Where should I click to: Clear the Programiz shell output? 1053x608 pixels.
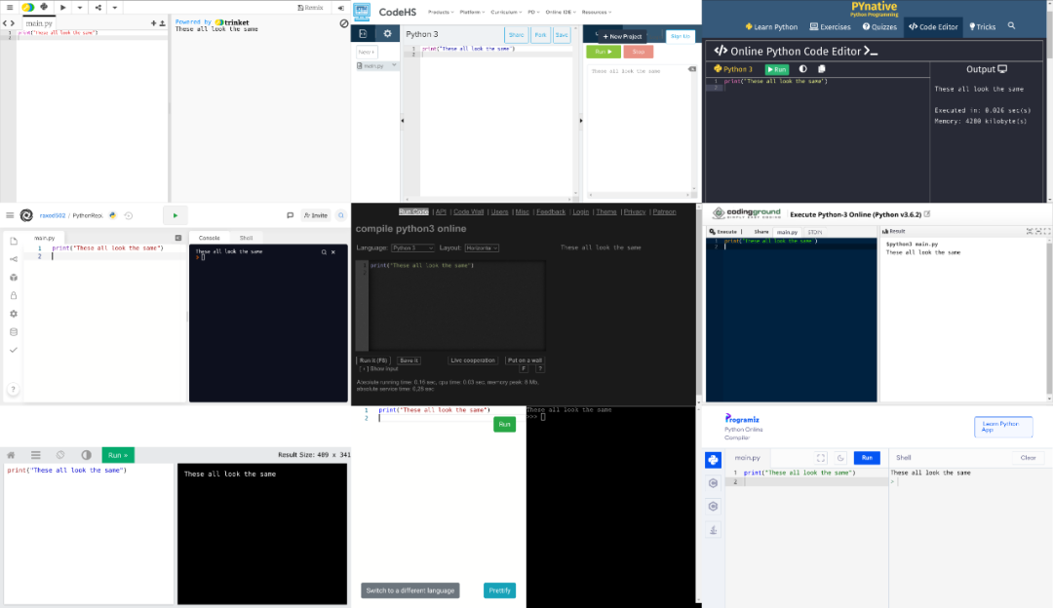(1029, 458)
